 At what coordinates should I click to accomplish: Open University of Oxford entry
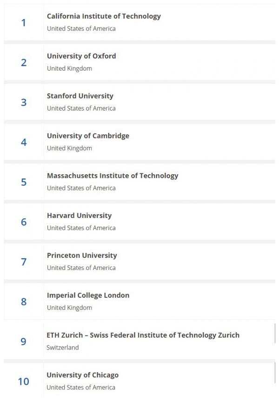(81, 56)
